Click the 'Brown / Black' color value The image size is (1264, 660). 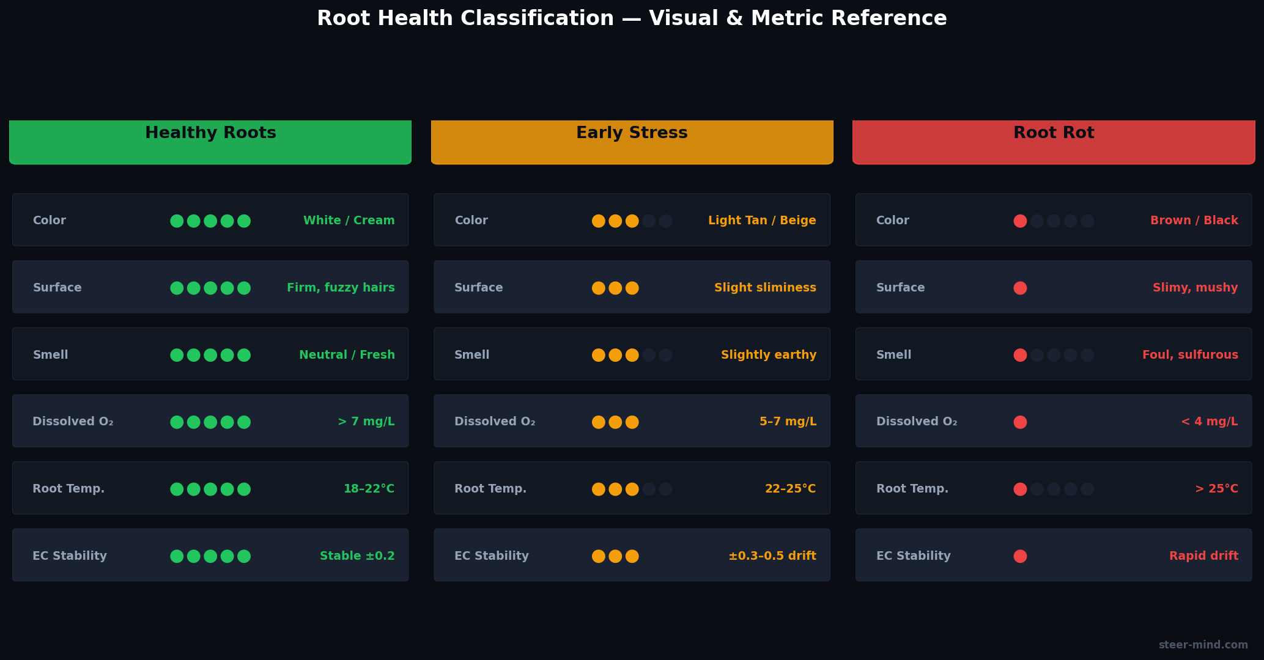click(x=1194, y=221)
